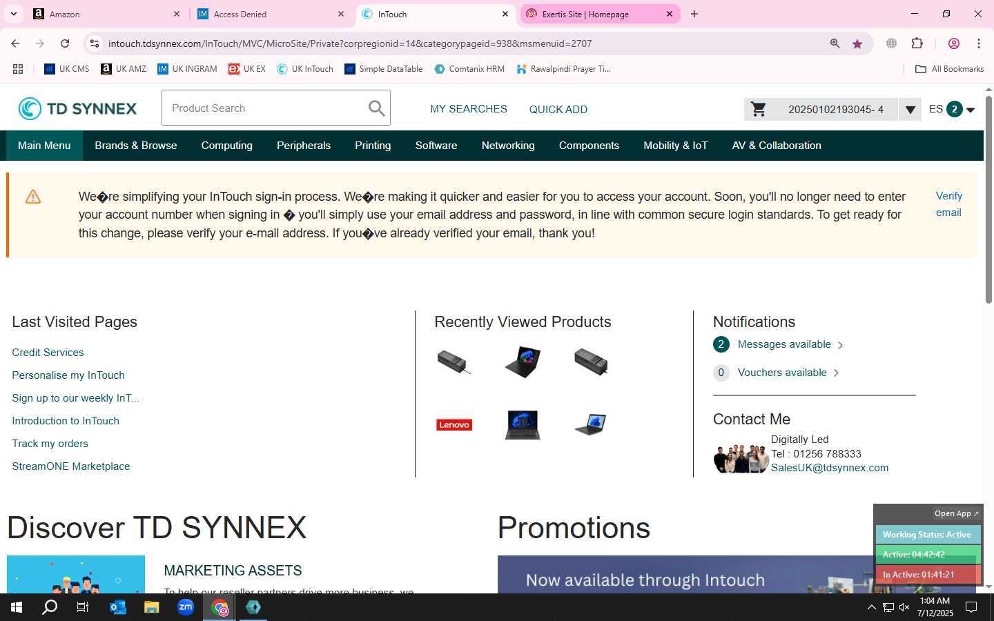Open the shopping cart icon

click(758, 109)
